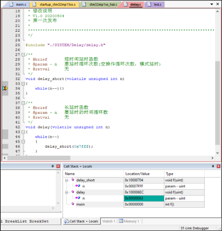The image size is (222, 231).
Task: Collapse the while block at line 45
Action: coord(23,142)
